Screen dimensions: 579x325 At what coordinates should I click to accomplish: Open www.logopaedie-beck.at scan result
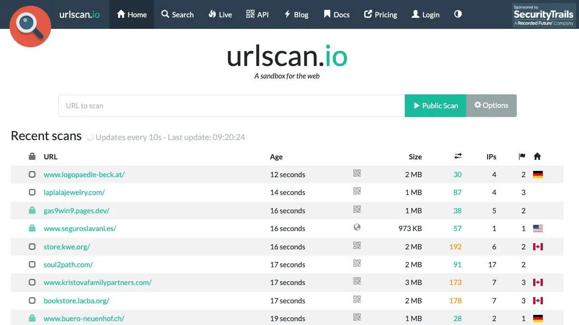(x=84, y=174)
